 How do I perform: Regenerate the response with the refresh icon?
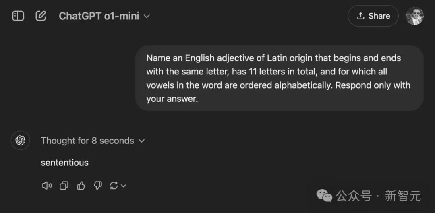(x=114, y=186)
